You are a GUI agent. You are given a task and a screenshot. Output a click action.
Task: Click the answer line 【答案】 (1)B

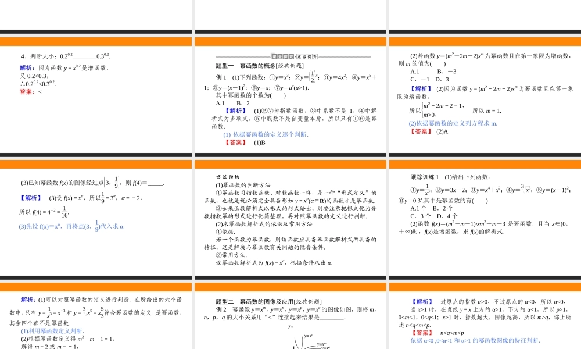(x=245, y=143)
